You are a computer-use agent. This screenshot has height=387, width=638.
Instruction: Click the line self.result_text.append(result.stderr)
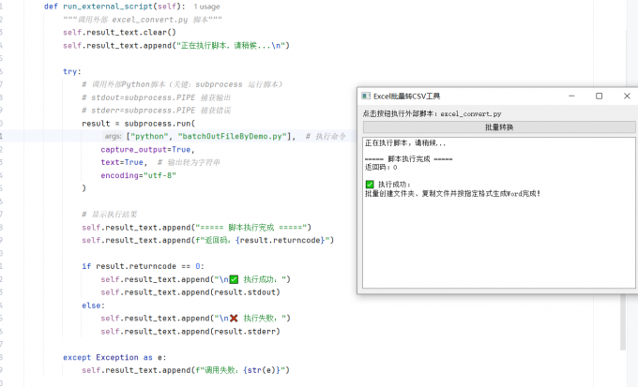pyautogui.click(x=190, y=332)
